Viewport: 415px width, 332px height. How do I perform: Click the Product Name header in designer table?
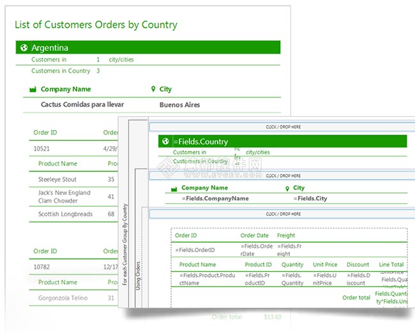pyautogui.click(x=197, y=264)
